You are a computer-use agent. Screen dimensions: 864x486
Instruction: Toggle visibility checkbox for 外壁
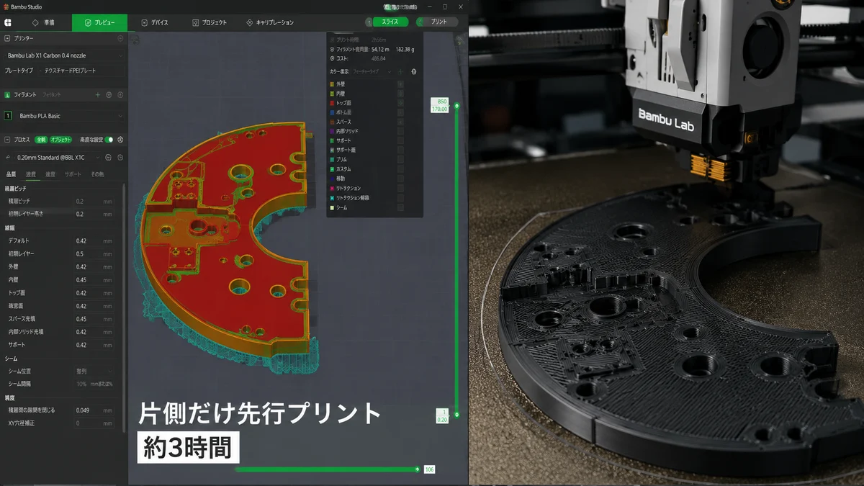(401, 84)
